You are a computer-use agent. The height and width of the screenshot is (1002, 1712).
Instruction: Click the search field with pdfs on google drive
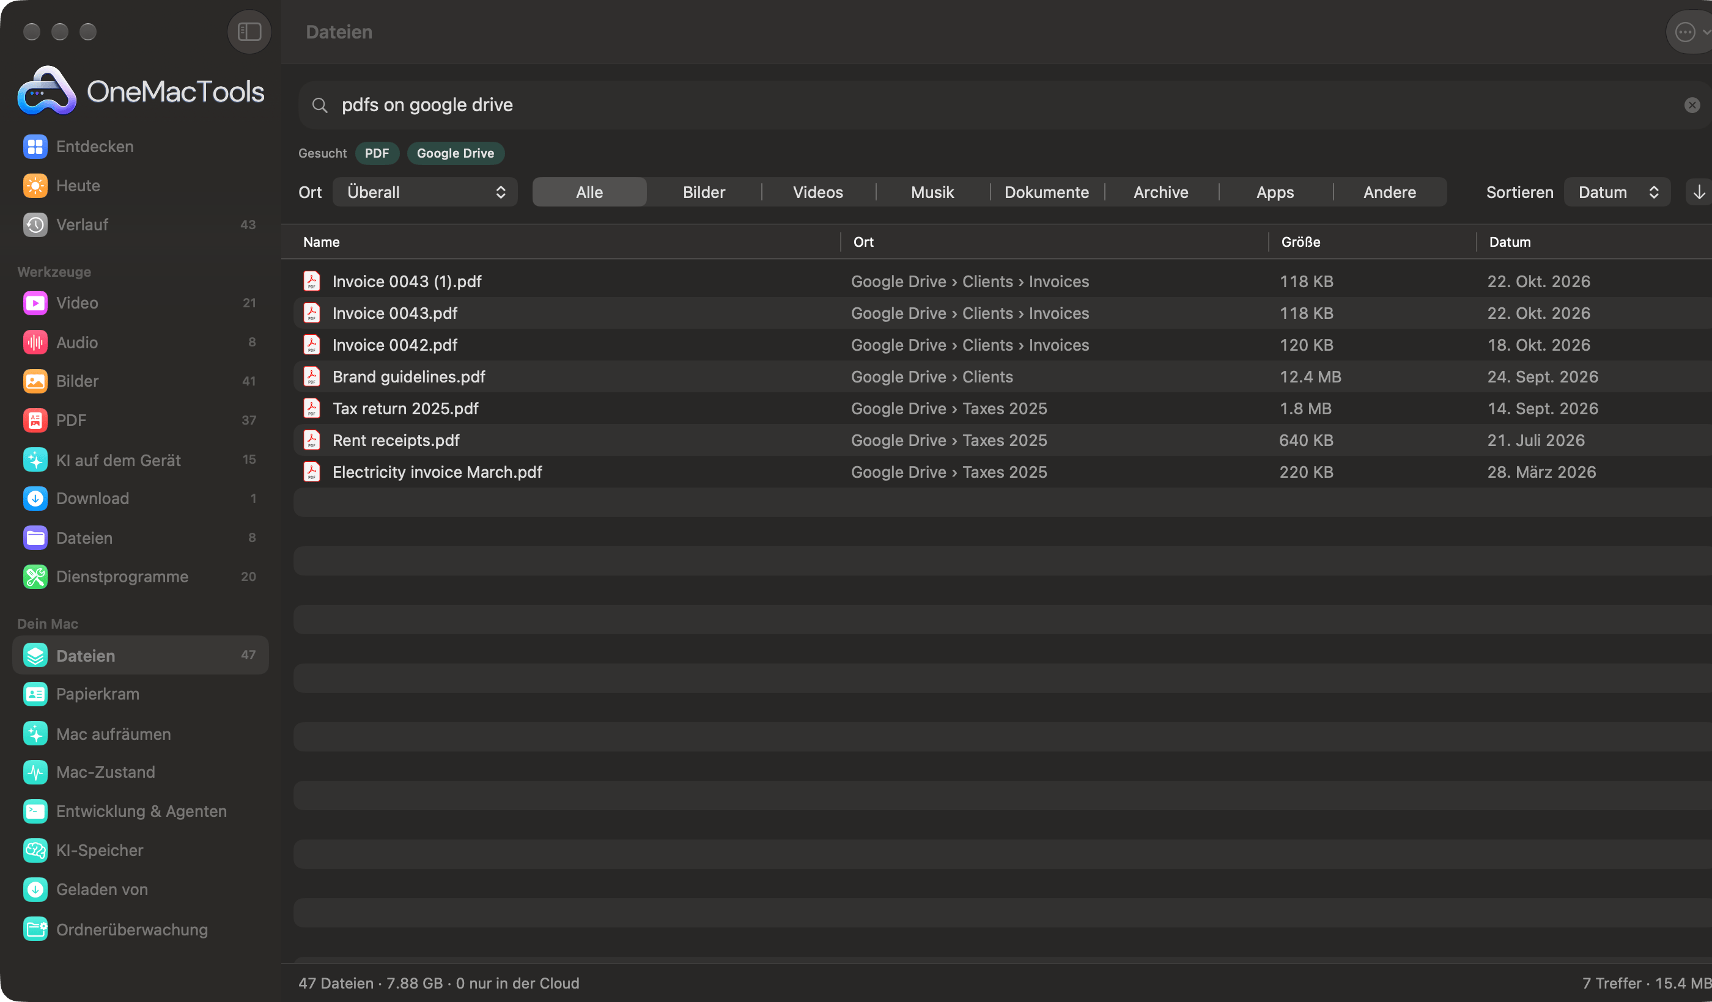(1004, 104)
